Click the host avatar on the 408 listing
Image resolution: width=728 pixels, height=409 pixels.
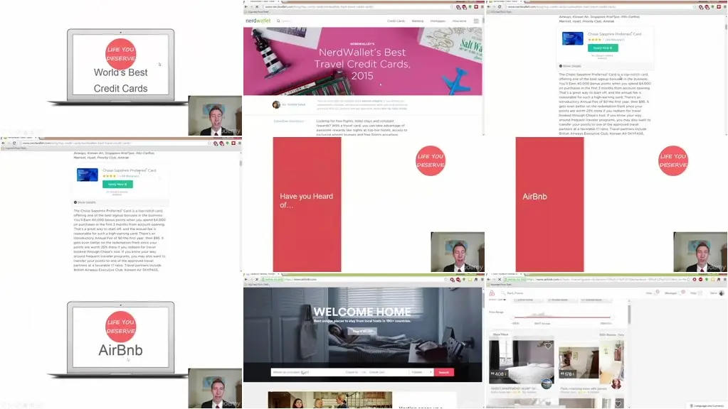(547, 383)
